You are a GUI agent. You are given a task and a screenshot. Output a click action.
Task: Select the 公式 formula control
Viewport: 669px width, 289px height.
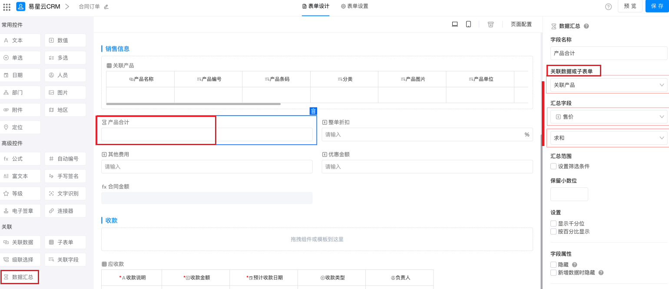21,159
